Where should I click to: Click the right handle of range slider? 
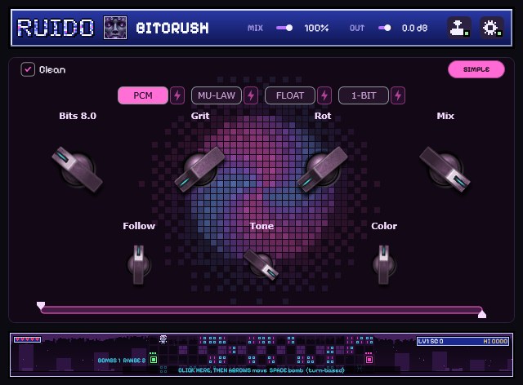tap(482, 314)
